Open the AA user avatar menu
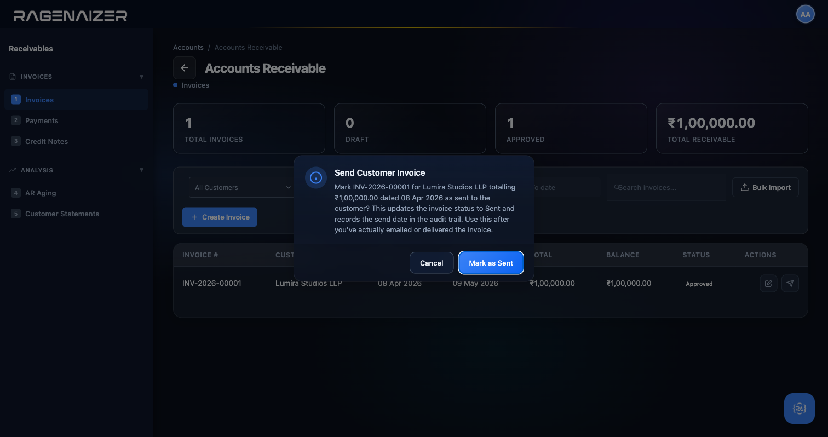828x437 pixels. click(x=805, y=15)
